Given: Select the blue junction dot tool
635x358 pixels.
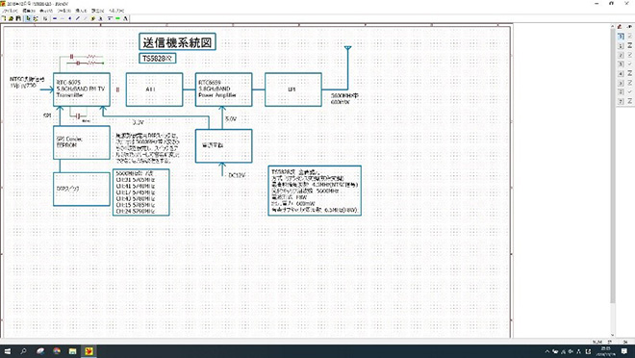Looking at the screenshot, I should click(x=69, y=18).
